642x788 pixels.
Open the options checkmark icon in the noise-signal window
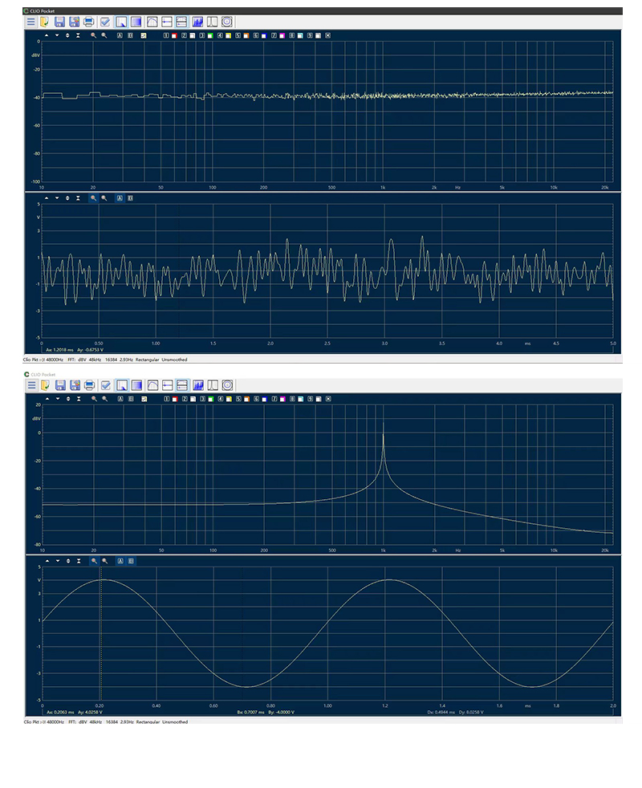105,22
